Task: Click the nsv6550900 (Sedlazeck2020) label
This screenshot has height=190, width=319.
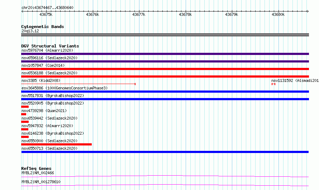Action: 49,141
